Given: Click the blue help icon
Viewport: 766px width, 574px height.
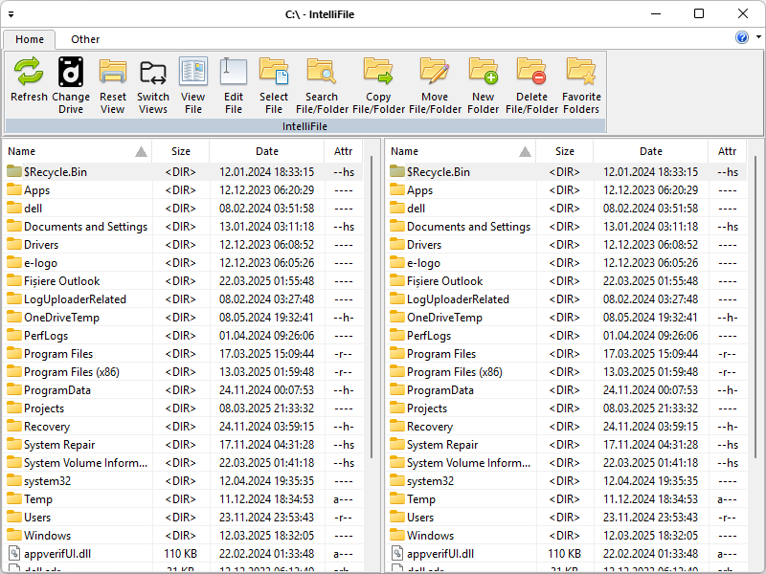Looking at the screenshot, I should tap(744, 37).
